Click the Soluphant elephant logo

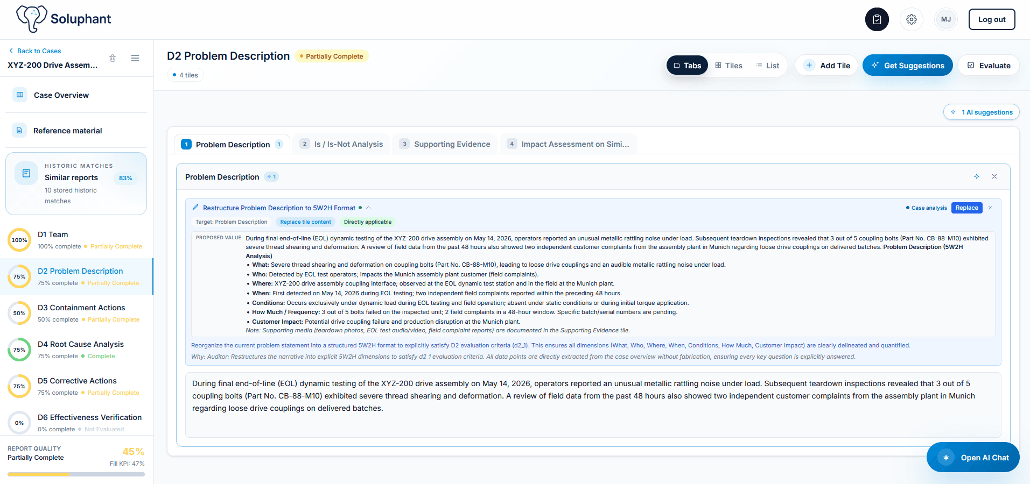pyautogui.click(x=31, y=19)
